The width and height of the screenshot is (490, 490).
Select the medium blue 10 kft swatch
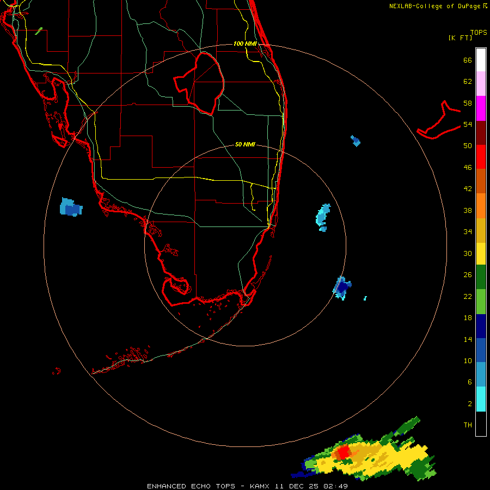(x=481, y=350)
